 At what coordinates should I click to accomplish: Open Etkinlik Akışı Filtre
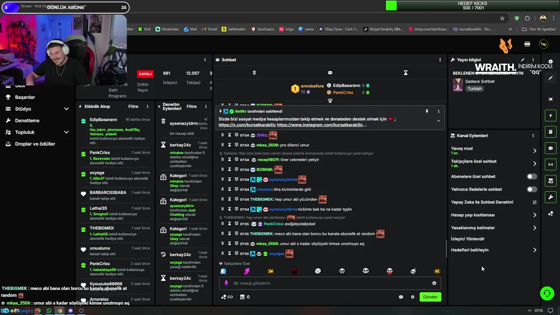(133, 106)
